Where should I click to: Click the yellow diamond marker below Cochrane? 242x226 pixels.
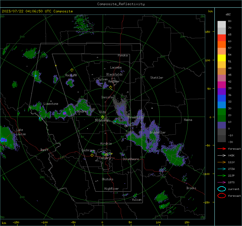92,155
